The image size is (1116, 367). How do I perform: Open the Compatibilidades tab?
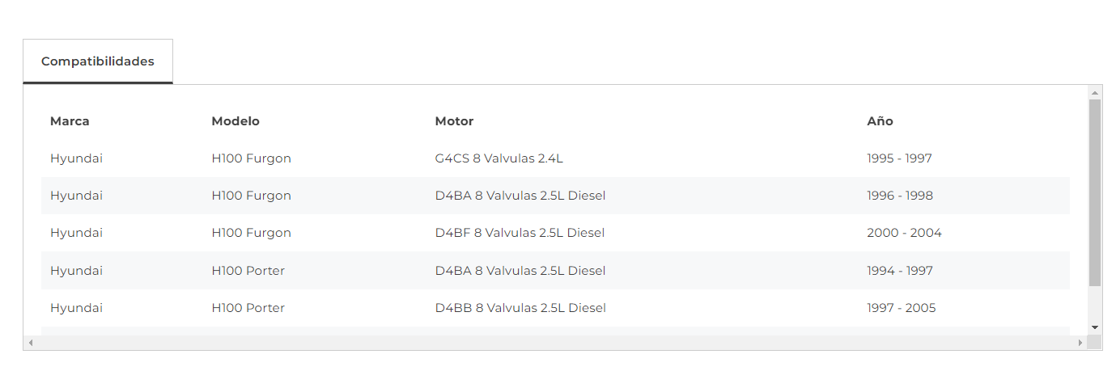tap(98, 61)
